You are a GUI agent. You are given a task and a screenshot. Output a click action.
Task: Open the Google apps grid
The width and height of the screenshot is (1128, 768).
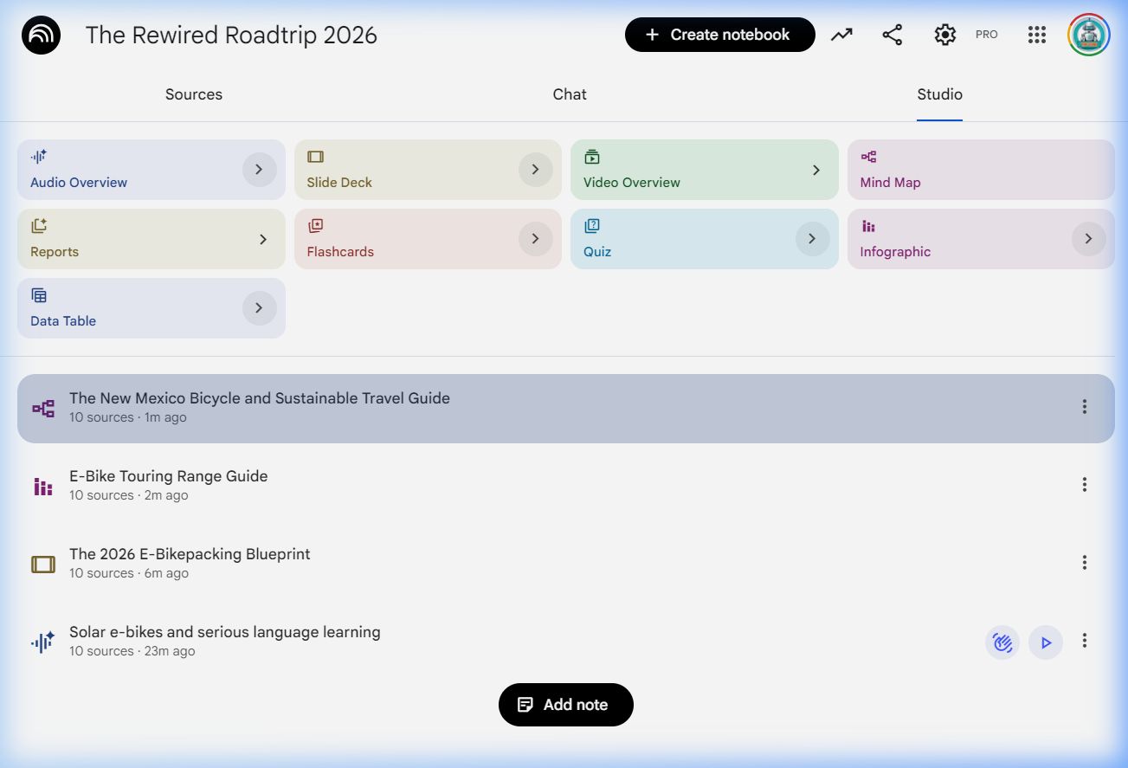point(1037,35)
